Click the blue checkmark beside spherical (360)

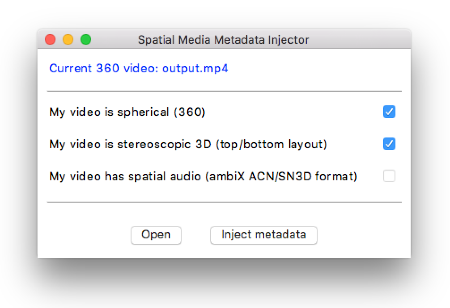389,112
